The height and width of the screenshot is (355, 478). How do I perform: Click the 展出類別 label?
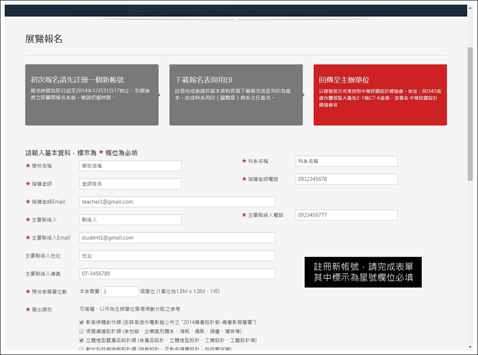click(42, 310)
